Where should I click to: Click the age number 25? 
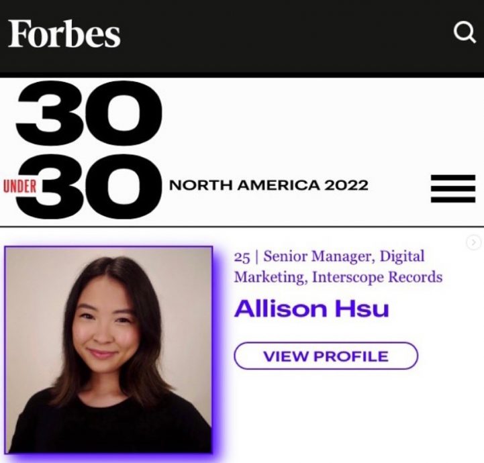[x=242, y=257]
